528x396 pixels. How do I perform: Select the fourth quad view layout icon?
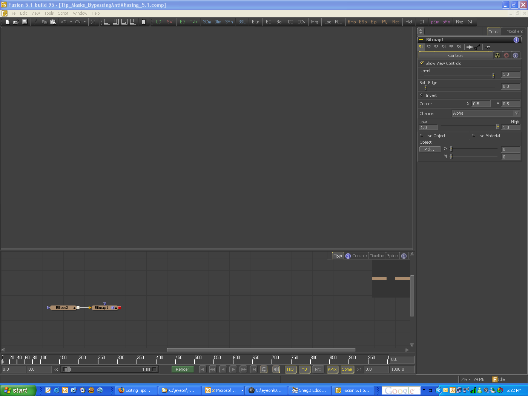point(133,22)
